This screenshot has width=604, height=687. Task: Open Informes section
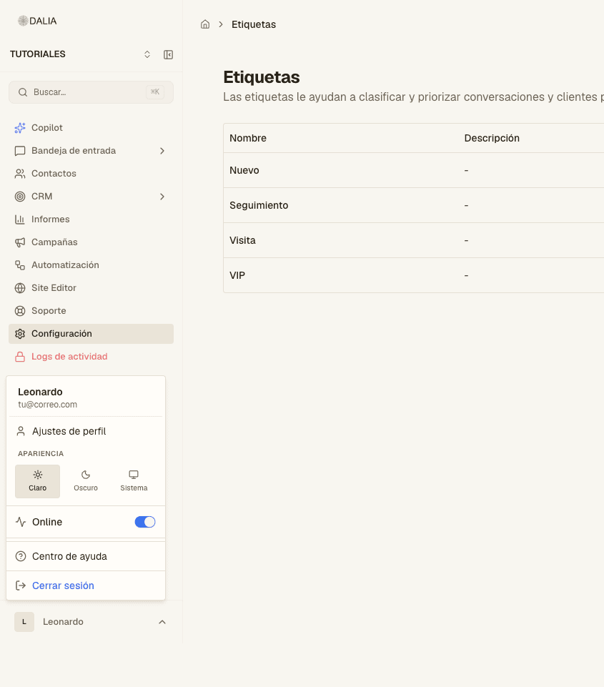pyautogui.click(x=50, y=219)
